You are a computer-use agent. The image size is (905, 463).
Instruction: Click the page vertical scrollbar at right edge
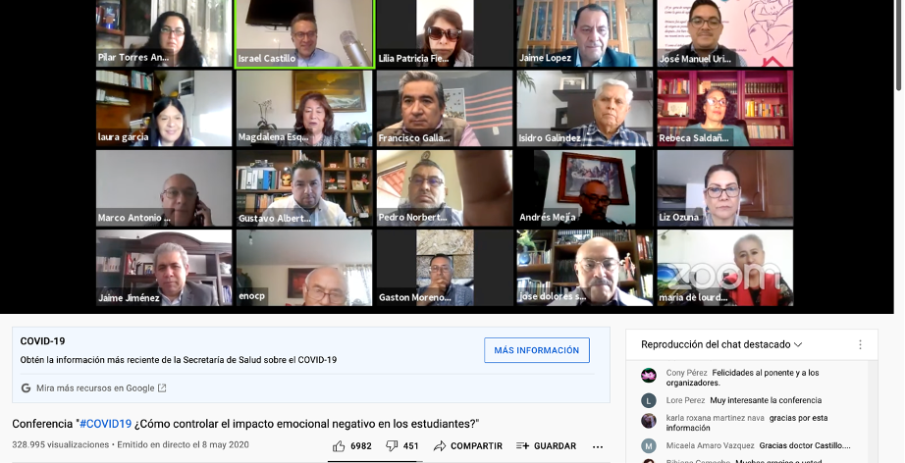pyautogui.click(x=899, y=45)
